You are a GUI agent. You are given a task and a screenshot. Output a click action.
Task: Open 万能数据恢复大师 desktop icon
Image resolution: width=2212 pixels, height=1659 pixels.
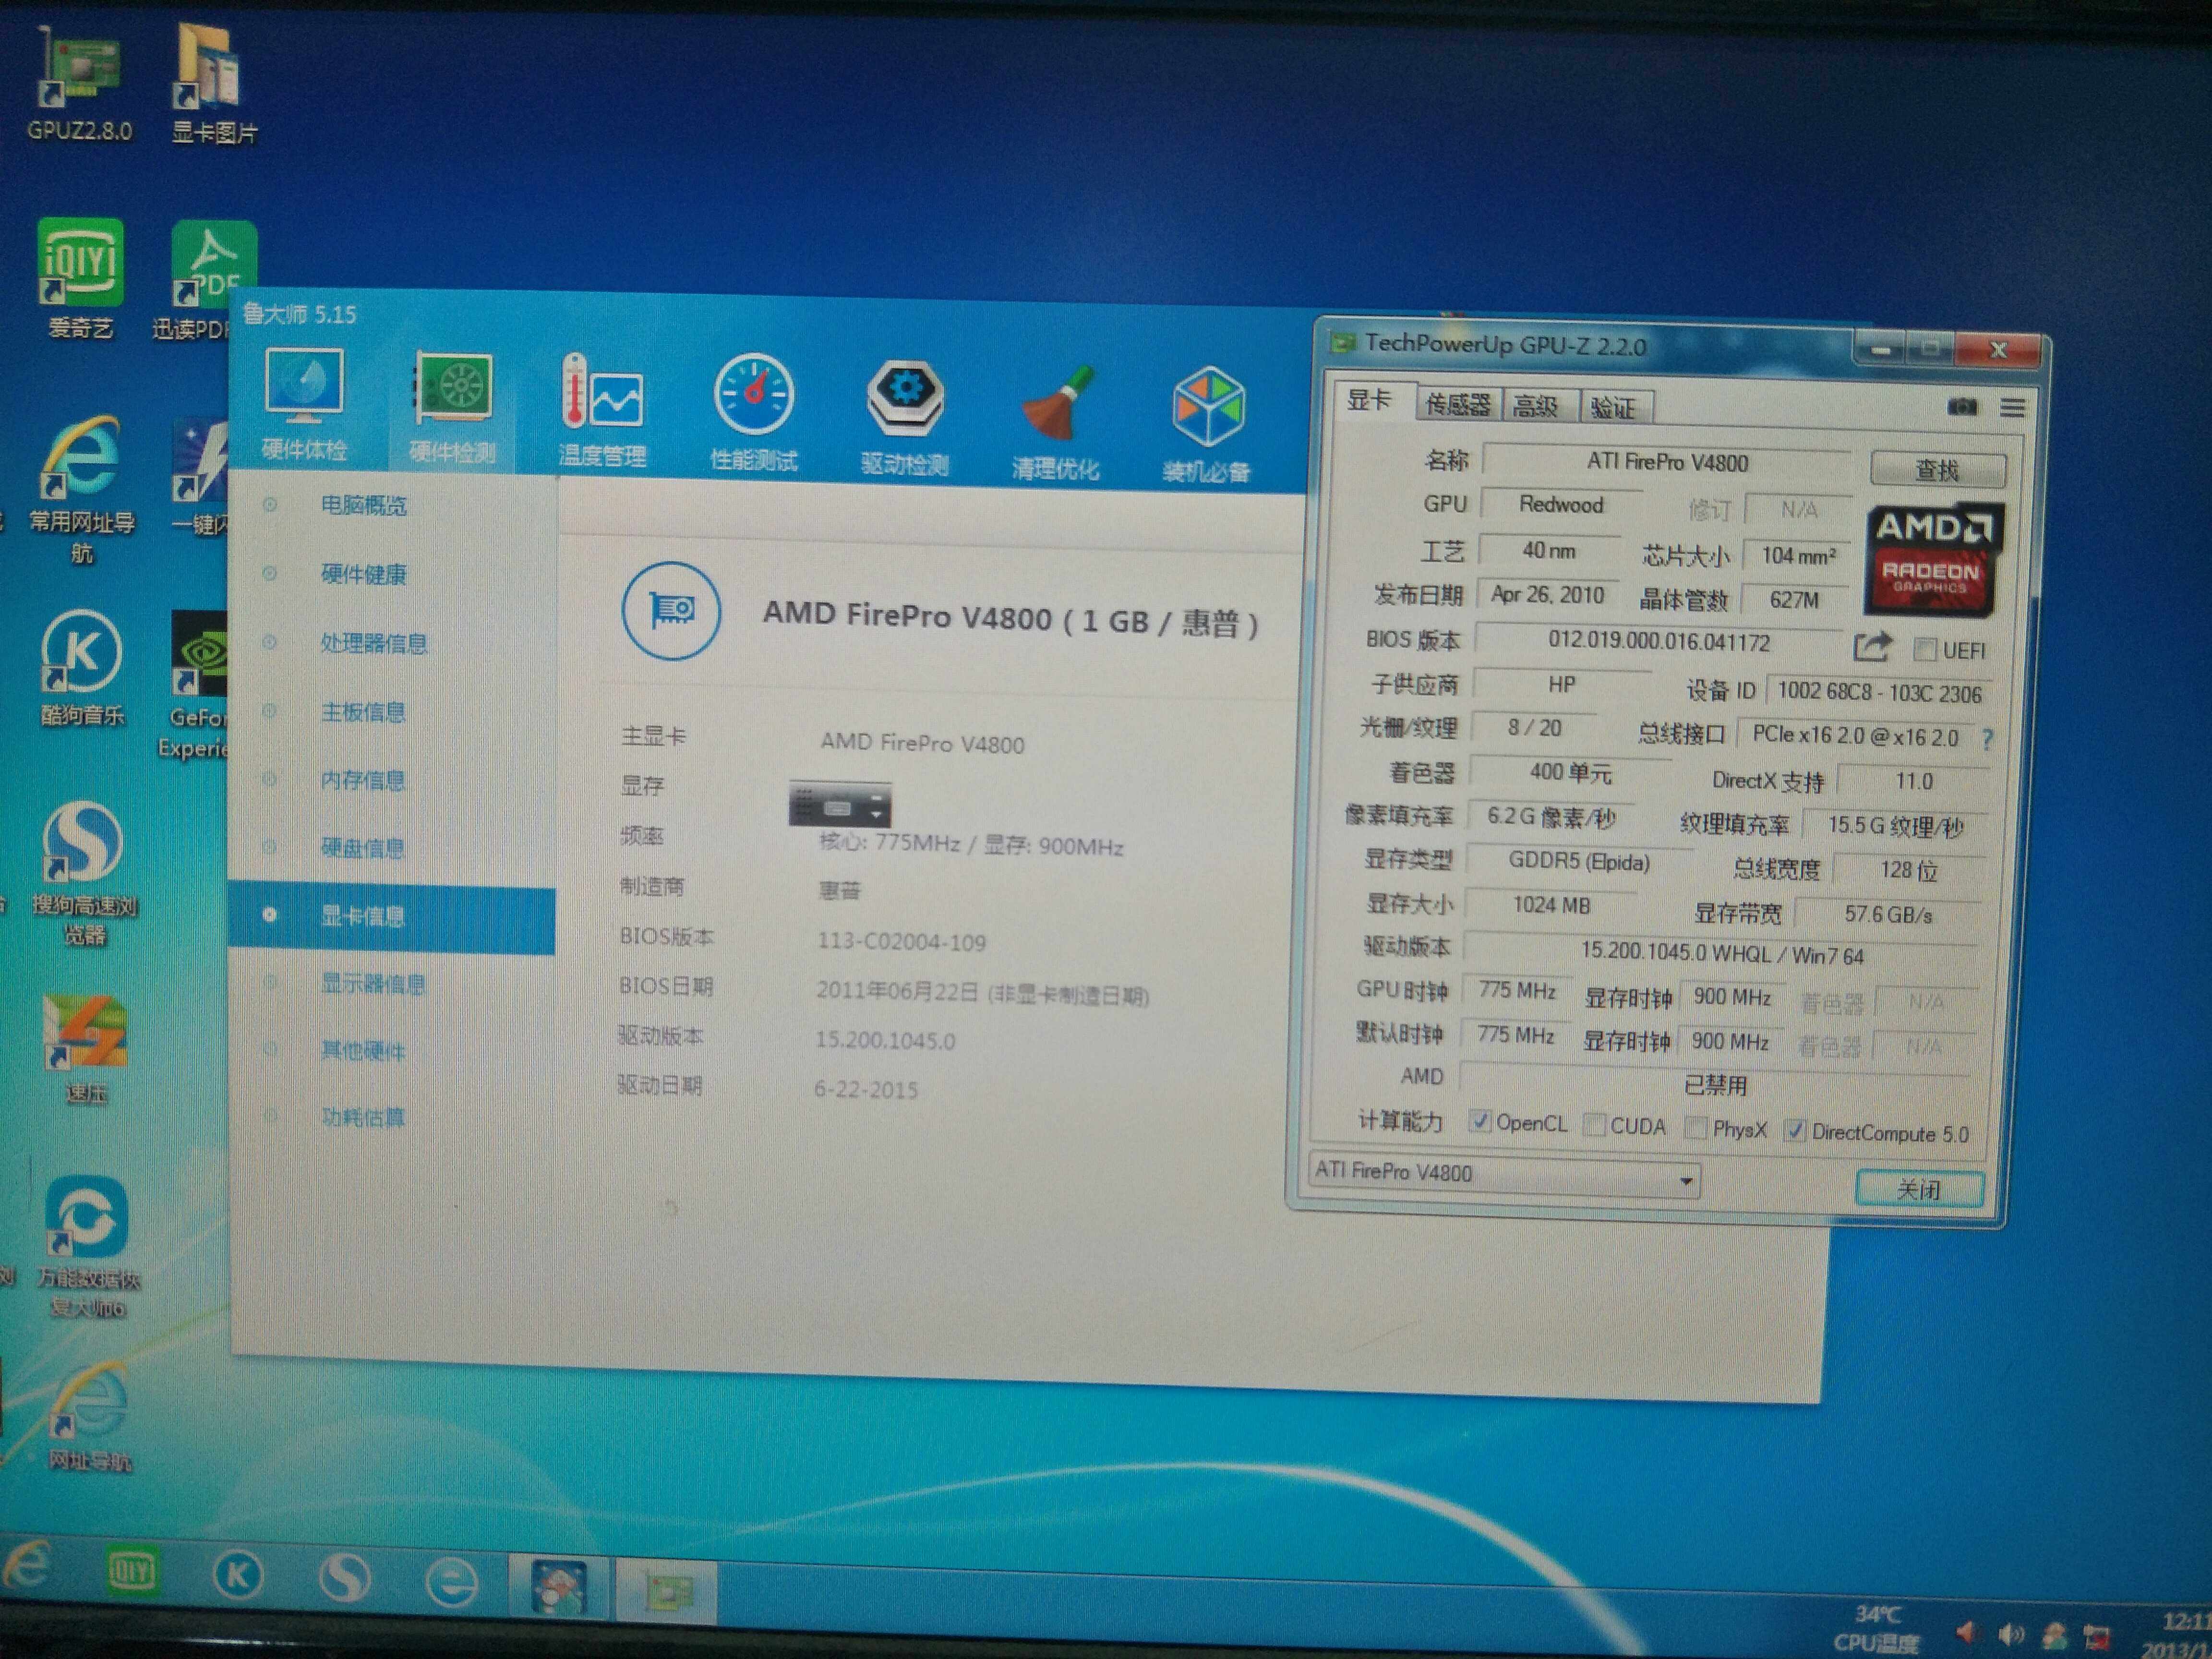click(88, 1247)
